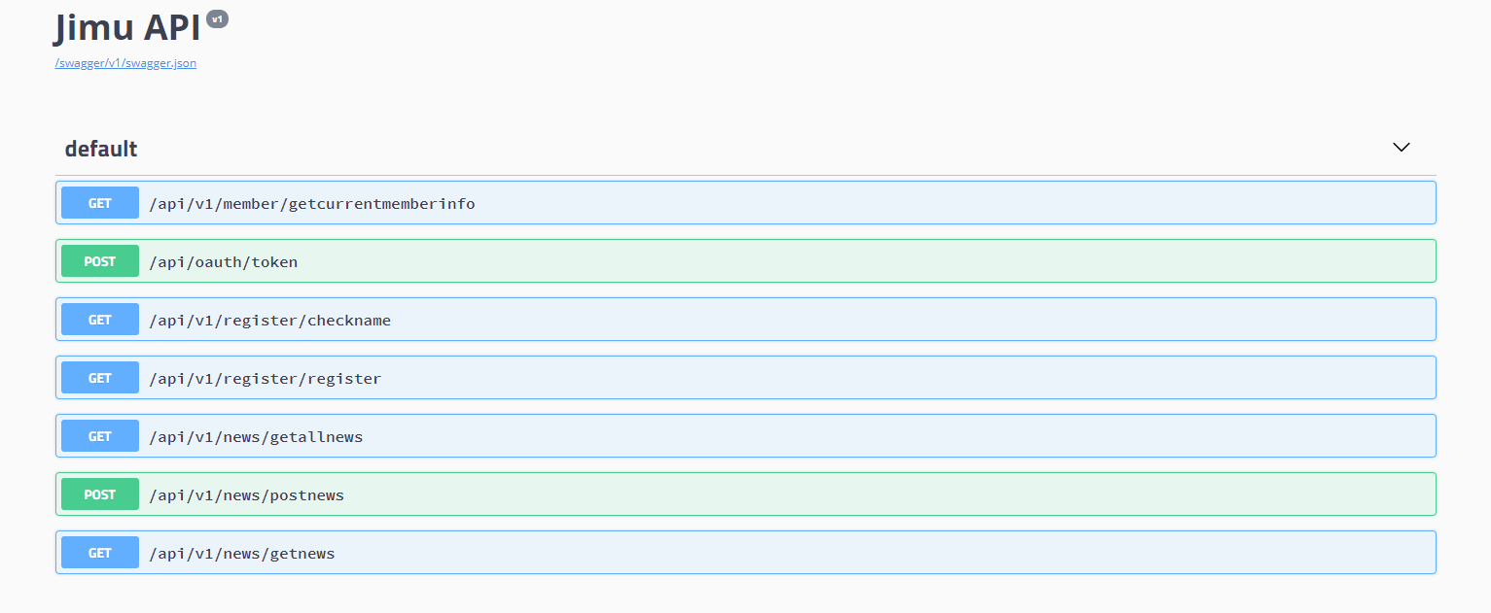Click GET badge for news/getallnews
This screenshot has width=1491, height=613.
tap(100, 436)
